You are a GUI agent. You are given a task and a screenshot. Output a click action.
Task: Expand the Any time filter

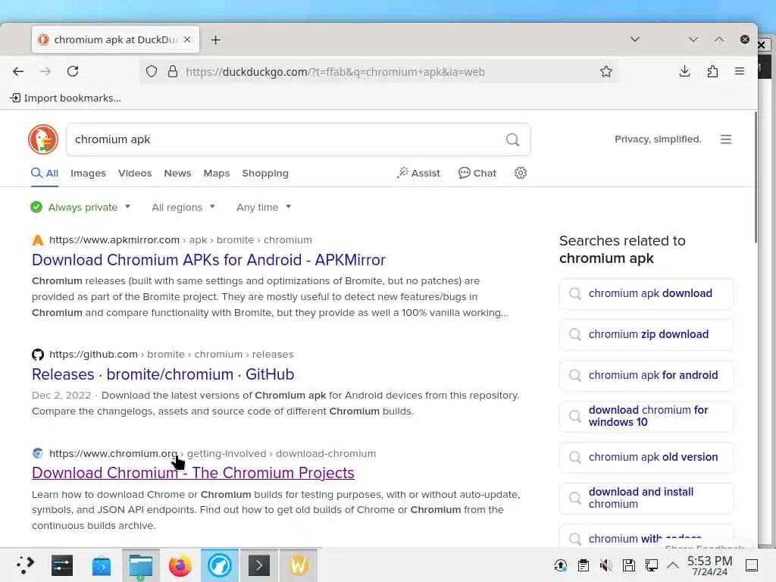pos(263,207)
